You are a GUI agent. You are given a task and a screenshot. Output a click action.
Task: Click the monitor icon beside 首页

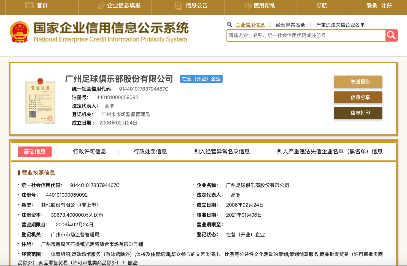(x=29, y=6)
